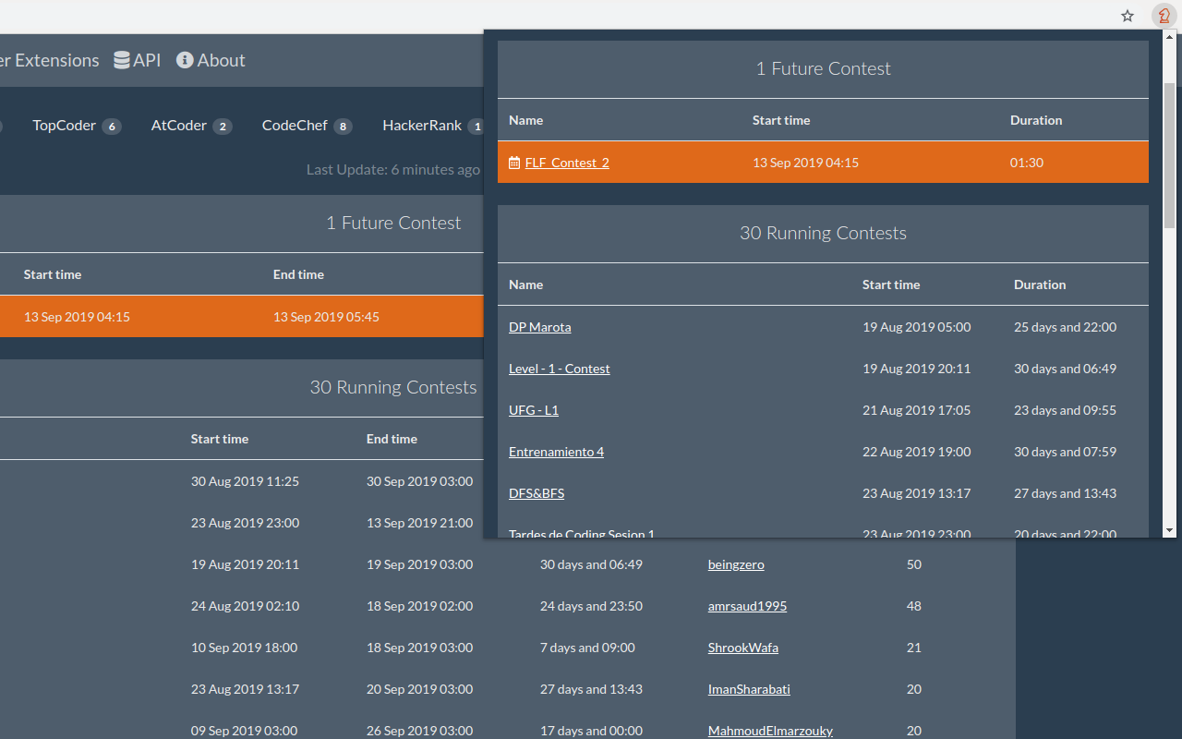Open the DFS&BFS contest link
This screenshot has height=739, width=1182.
[537, 493]
